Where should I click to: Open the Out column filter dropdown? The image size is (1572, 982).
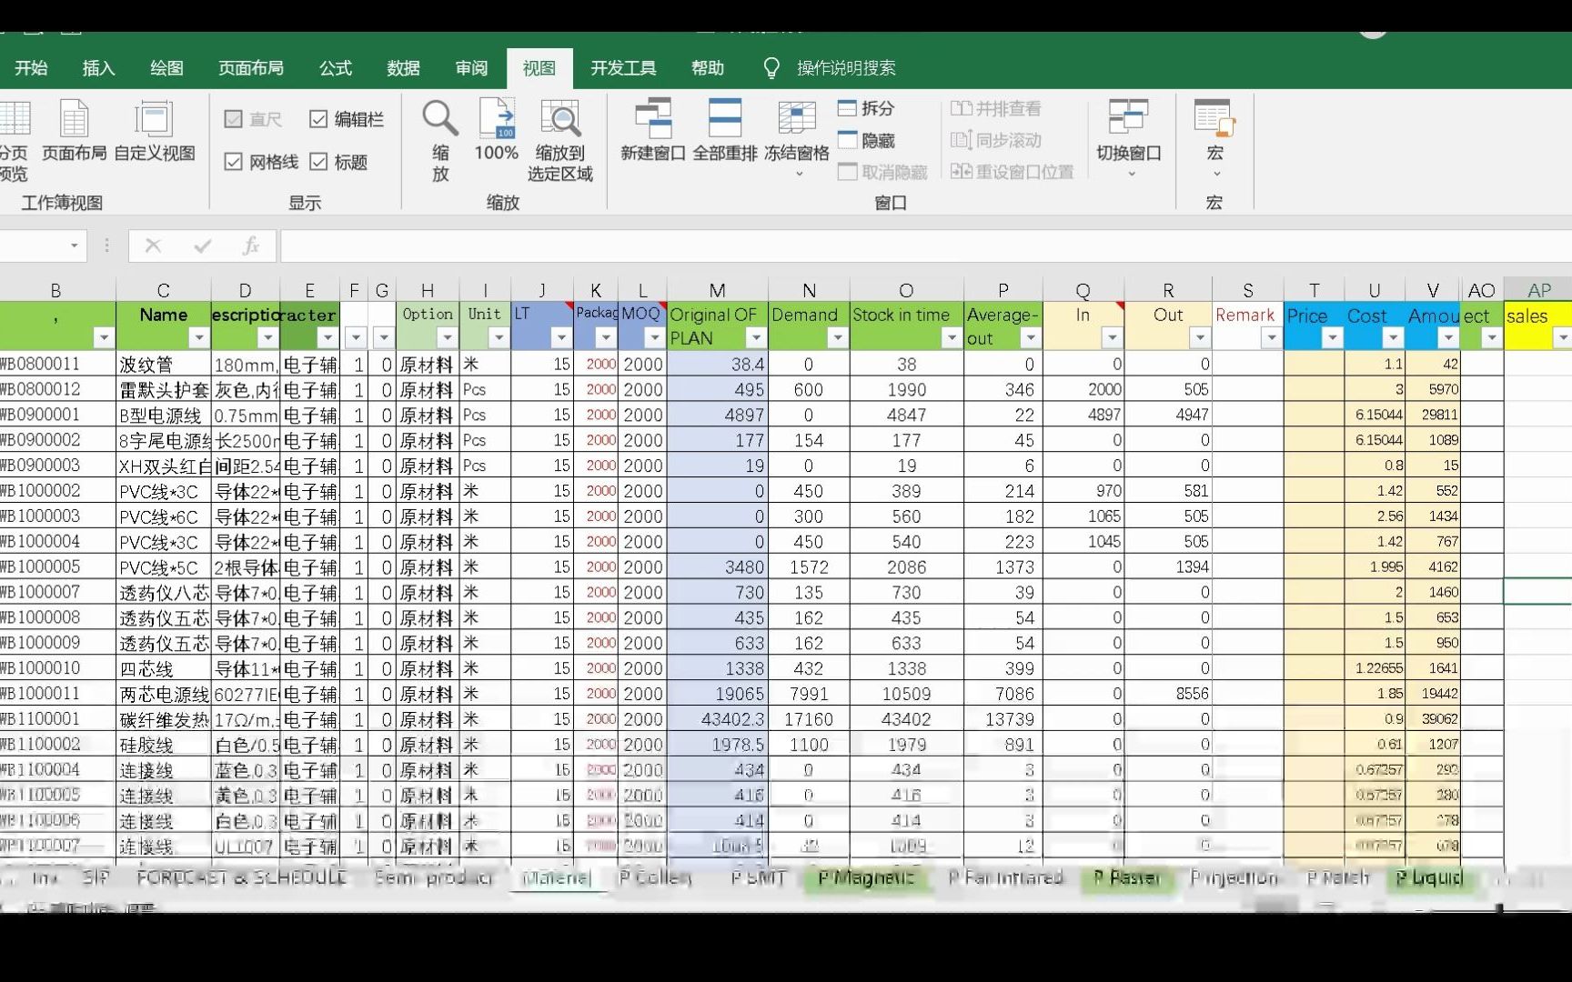pos(1200,337)
